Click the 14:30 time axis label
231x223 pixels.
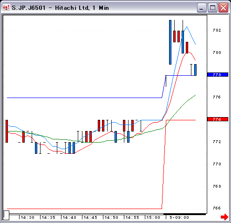pos(27,217)
